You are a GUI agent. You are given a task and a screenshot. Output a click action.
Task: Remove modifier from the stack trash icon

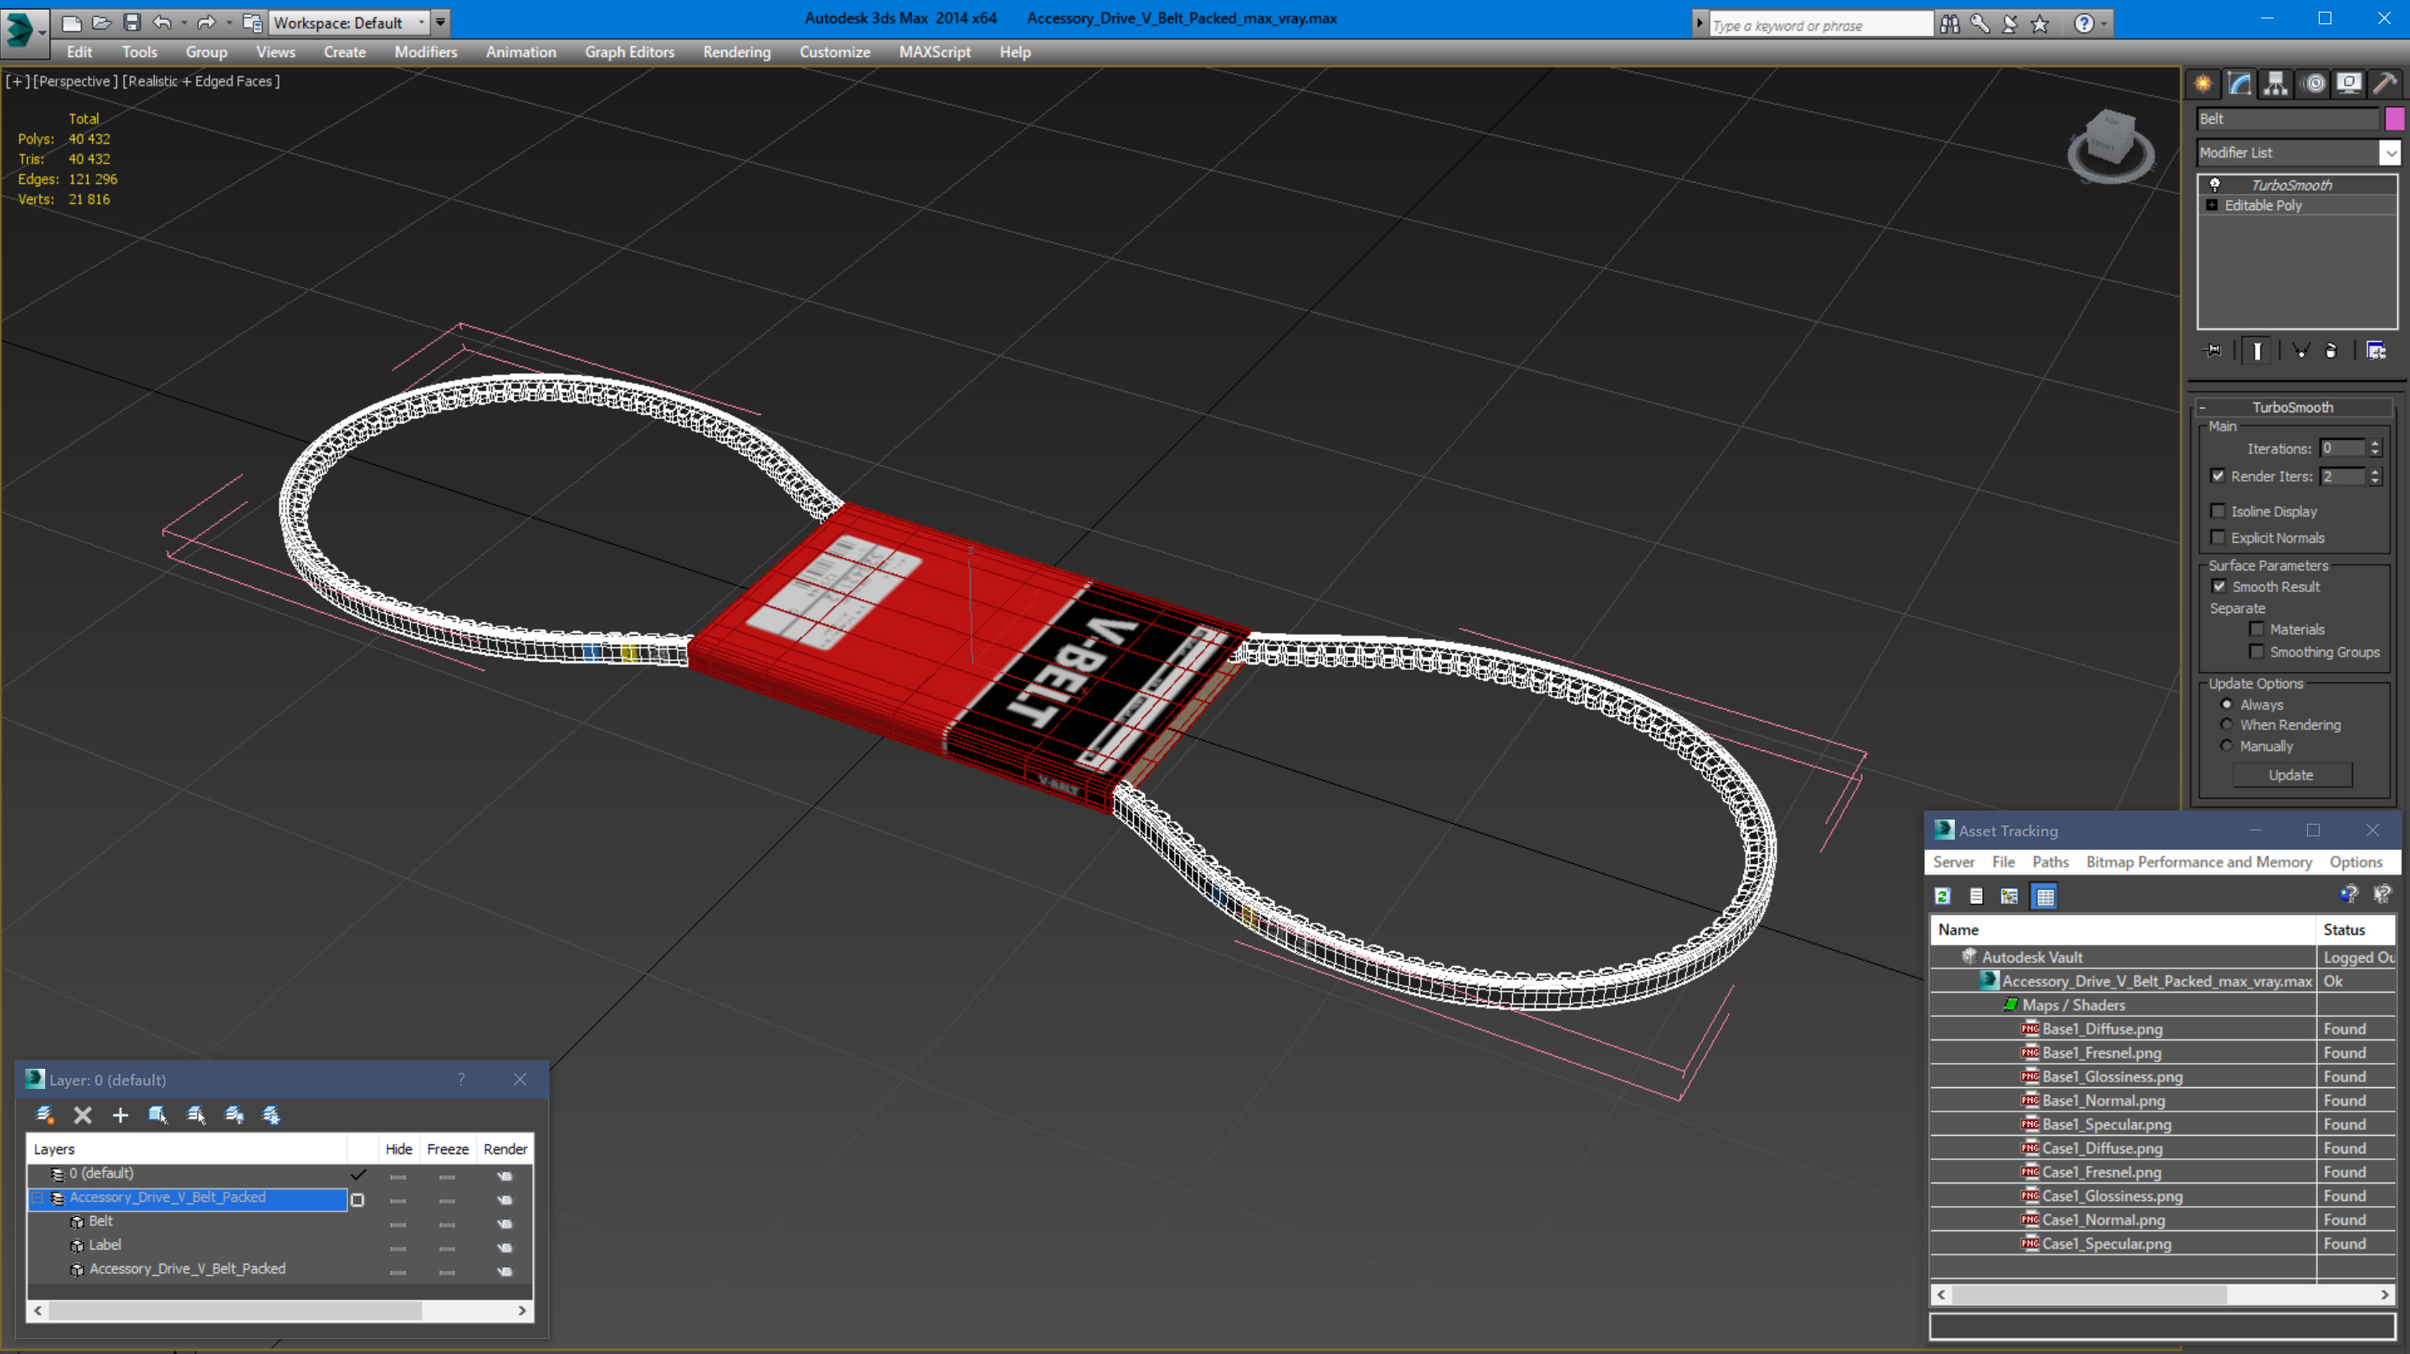coord(2331,350)
